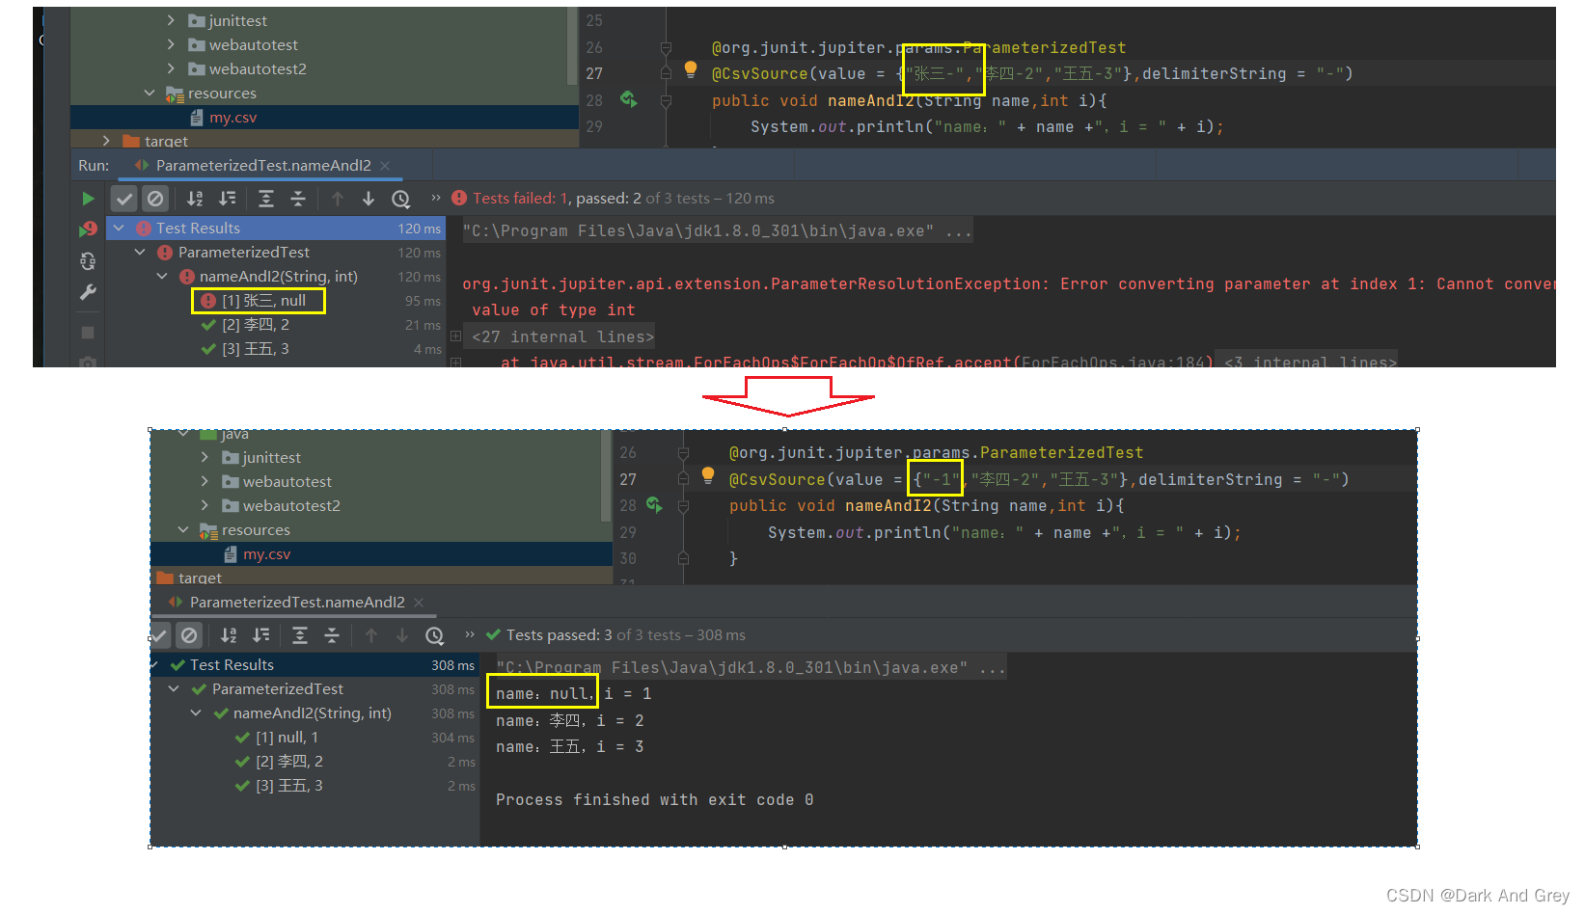1585x914 pixels.
Task: Click the run gutter icon beside line 28 with the failed mark
Action: (x=629, y=99)
